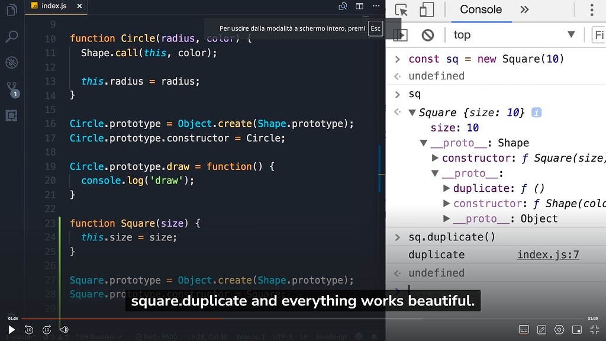Enable picture-in-picture mode
The width and height of the screenshot is (606, 341).
click(x=576, y=329)
